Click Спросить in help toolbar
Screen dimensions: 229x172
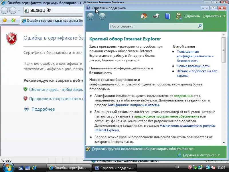click(192, 16)
